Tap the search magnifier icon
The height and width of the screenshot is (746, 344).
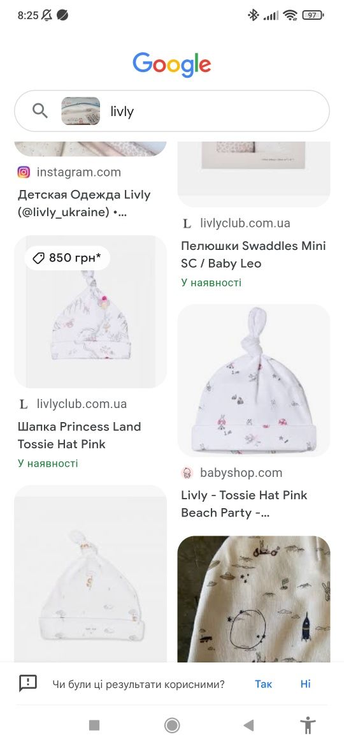click(40, 111)
